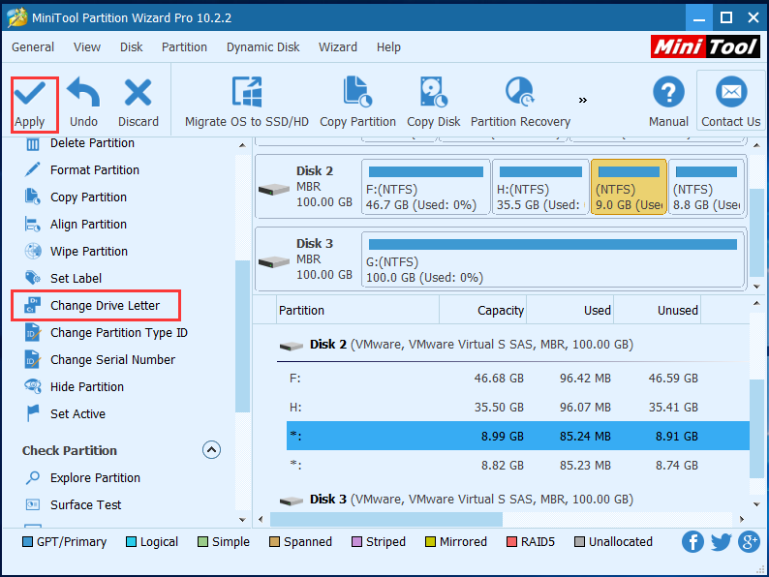769x577 pixels.
Task: Open the Dynamic Disk menu
Action: point(262,47)
